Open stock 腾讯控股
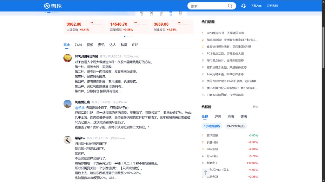The image size is (325, 182). pos(212,135)
